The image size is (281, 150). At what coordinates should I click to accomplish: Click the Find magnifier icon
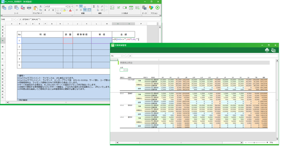pyautogui.click(x=102, y=7)
